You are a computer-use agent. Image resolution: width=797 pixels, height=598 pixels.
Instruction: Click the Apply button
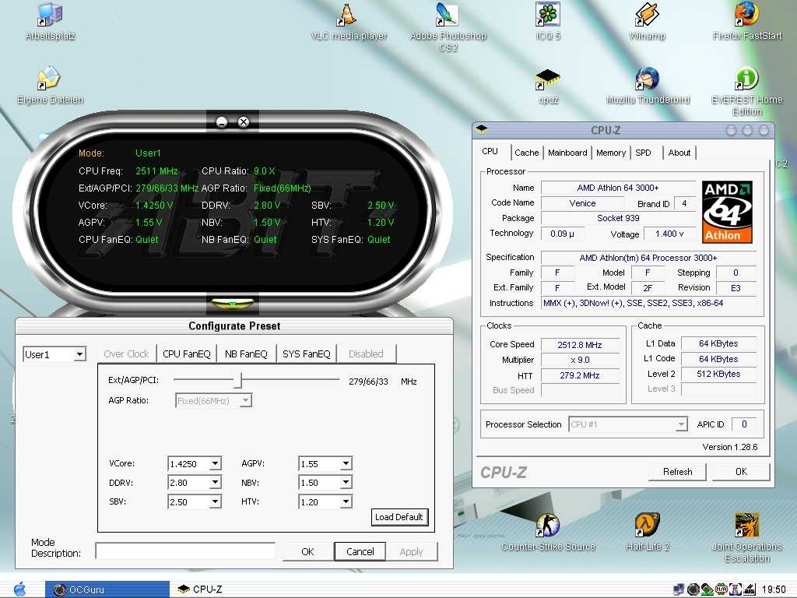coord(411,552)
